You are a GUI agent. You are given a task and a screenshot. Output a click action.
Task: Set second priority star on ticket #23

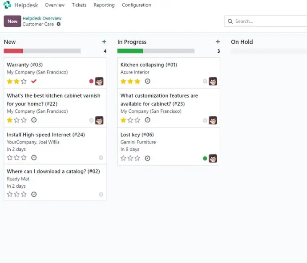click(x=130, y=120)
